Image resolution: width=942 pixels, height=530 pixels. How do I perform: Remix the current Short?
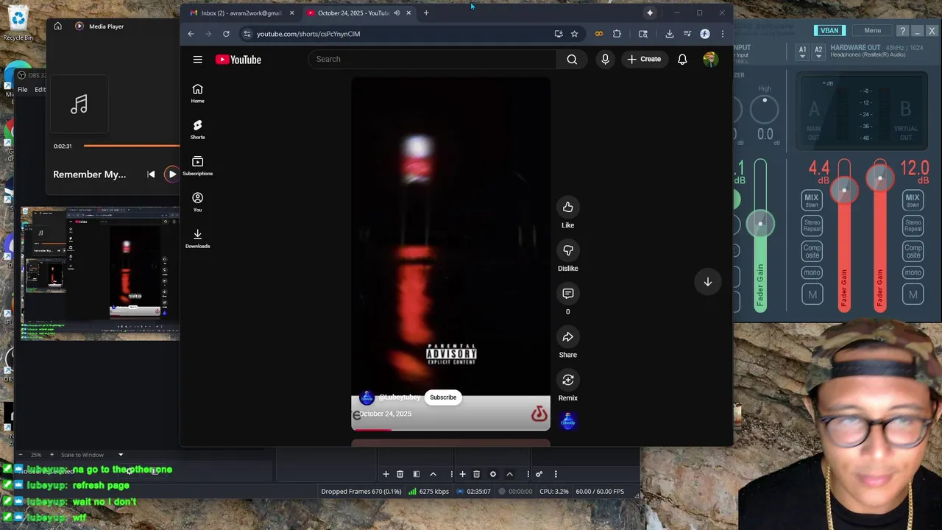(567, 380)
